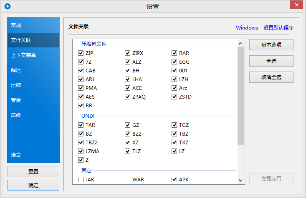Click the 重置 reset button
This screenshot has width=306, height=198.
tap(33, 171)
